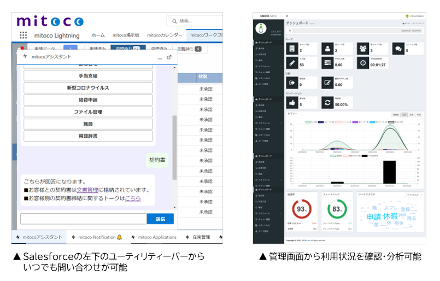
Task: Click the chat scrollbar up arrow
Action: point(174,68)
